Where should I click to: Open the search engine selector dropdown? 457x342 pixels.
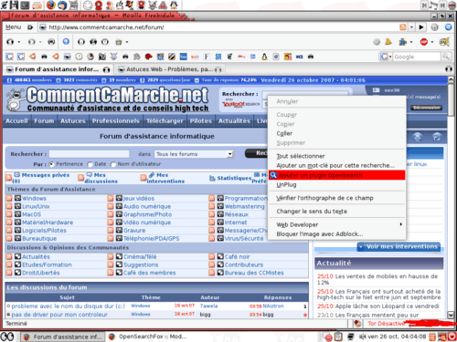click(390, 57)
